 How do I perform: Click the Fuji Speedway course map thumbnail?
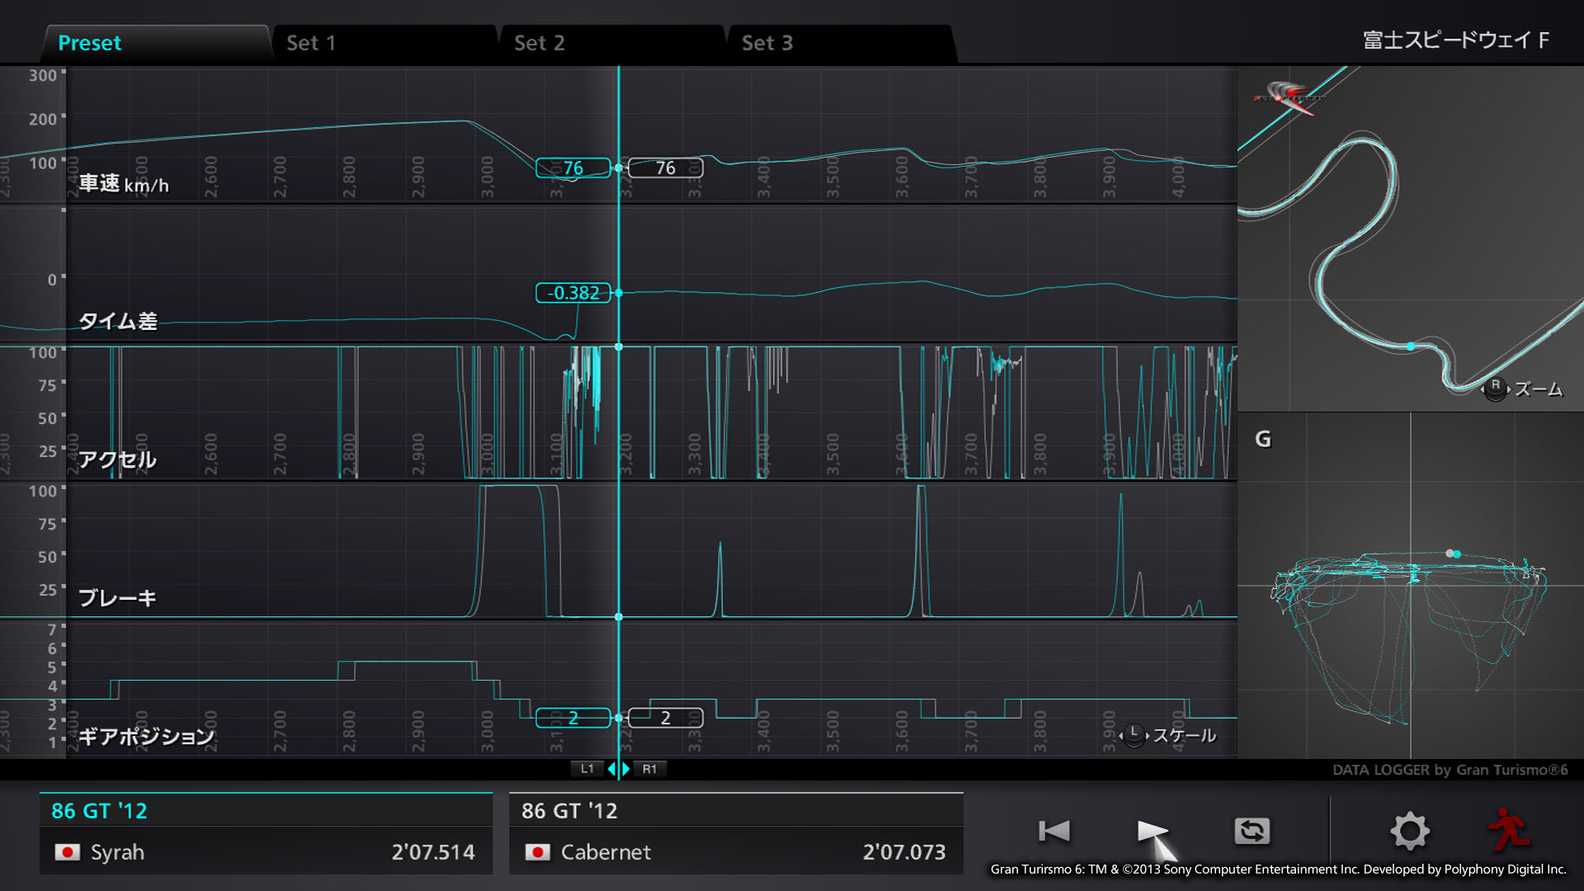tap(1410, 239)
